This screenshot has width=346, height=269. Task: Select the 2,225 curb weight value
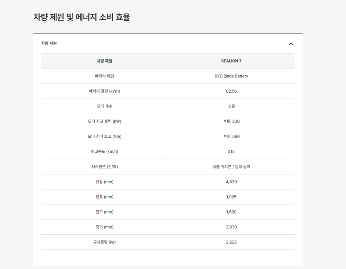pos(231,242)
